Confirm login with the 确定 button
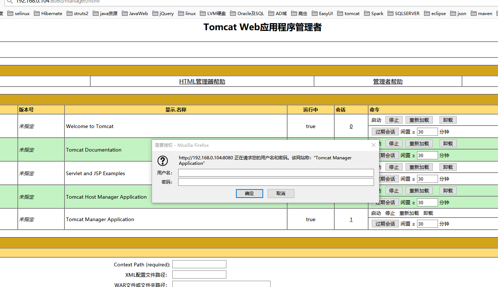 click(250, 194)
